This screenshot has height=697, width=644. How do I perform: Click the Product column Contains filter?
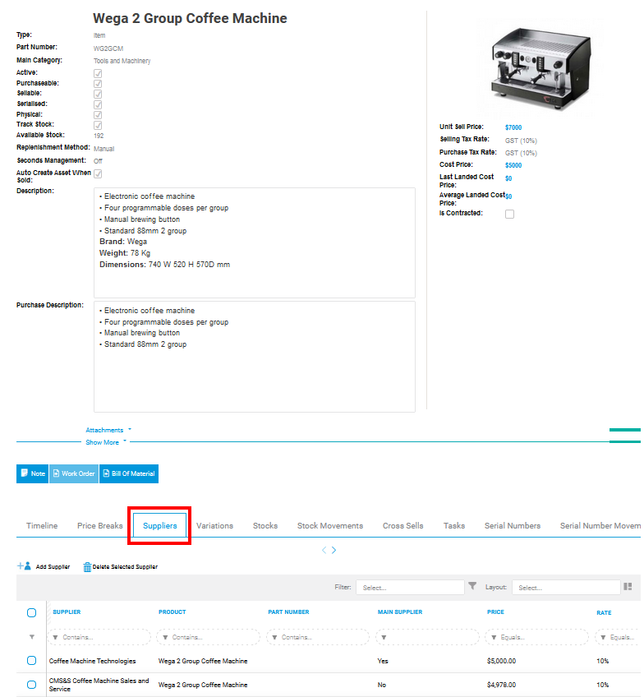click(x=209, y=637)
